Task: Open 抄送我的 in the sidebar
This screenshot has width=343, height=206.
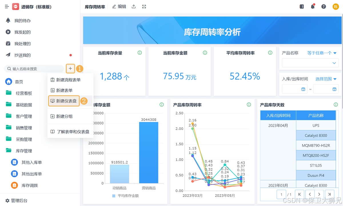Action: click(x=22, y=55)
